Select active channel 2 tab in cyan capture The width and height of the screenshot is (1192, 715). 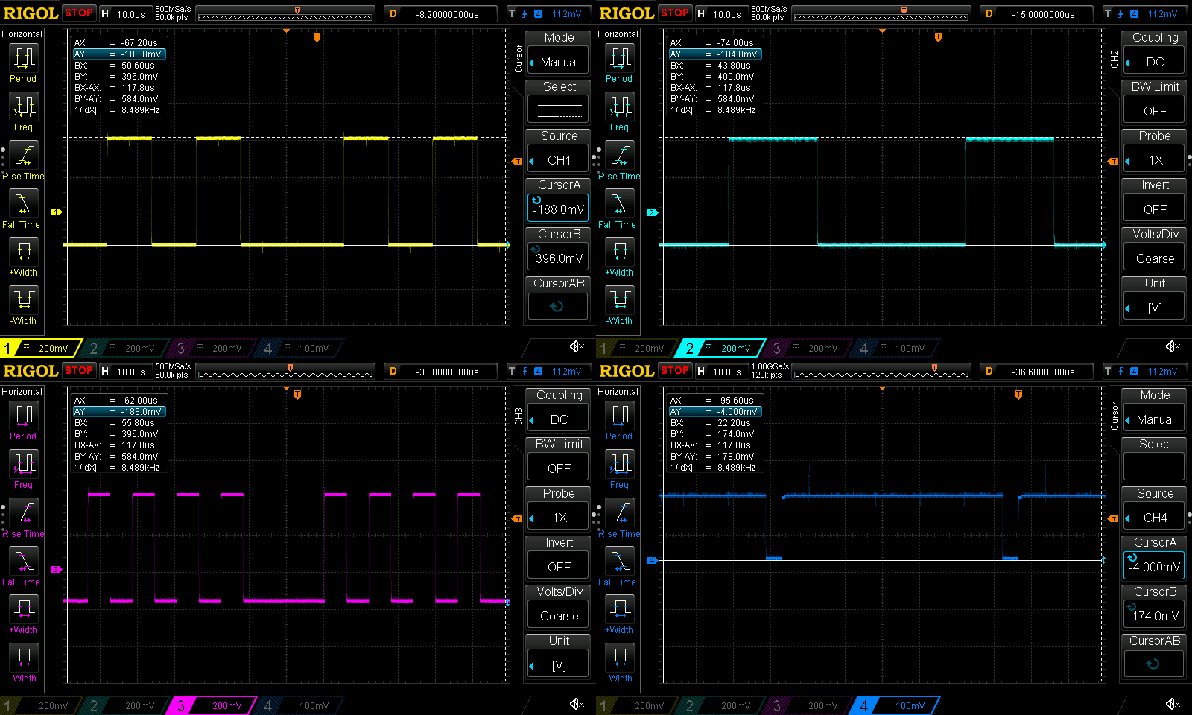[x=720, y=348]
